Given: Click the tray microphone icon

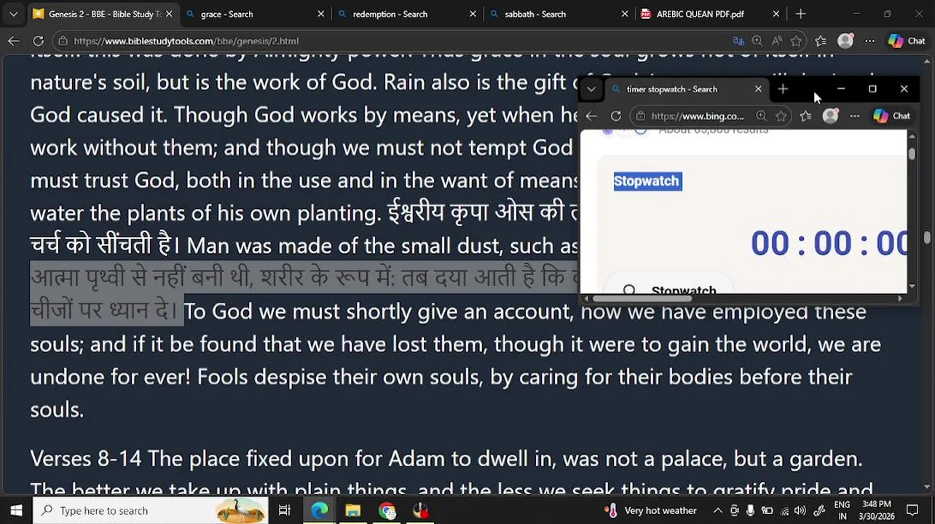Looking at the screenshot, I should [x=751, y=510].
